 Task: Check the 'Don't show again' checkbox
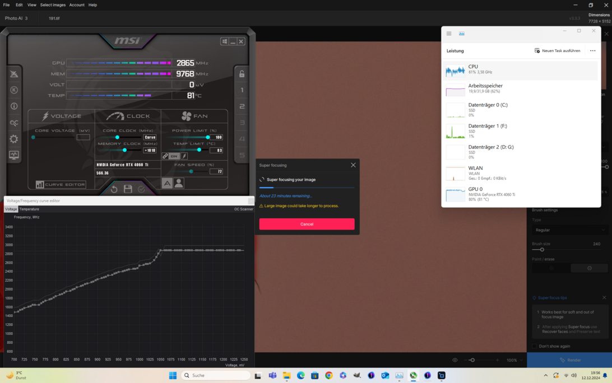click(x=535, y=346)
